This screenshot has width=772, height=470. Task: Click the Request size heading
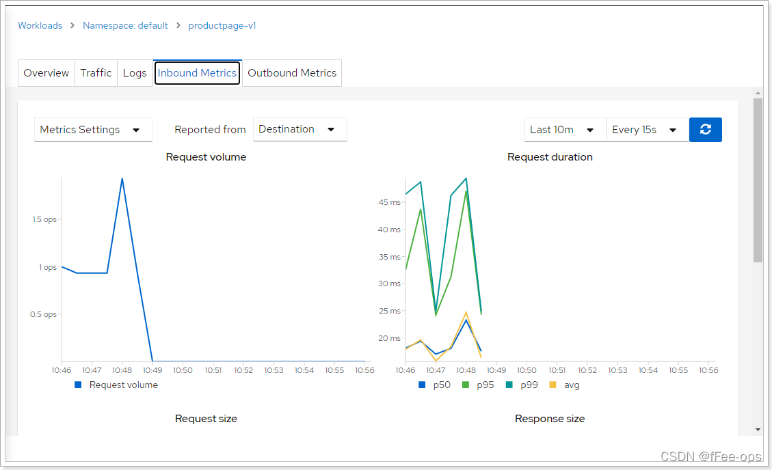(x=206, y=419)
